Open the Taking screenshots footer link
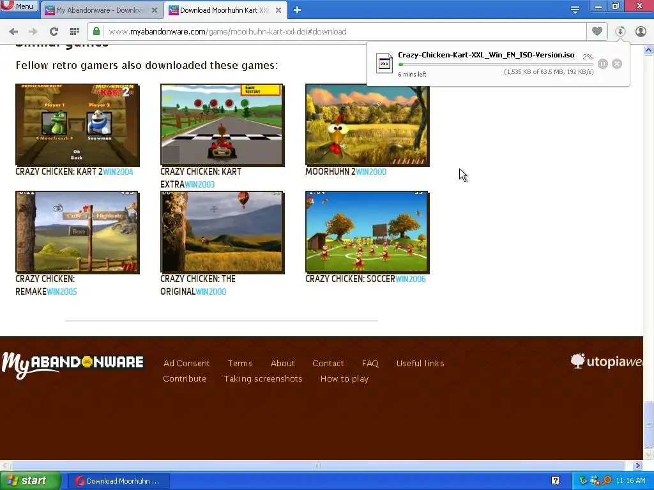 262,379
